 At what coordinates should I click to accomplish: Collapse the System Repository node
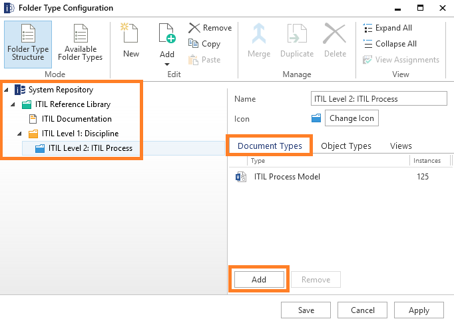coord(7,90)
